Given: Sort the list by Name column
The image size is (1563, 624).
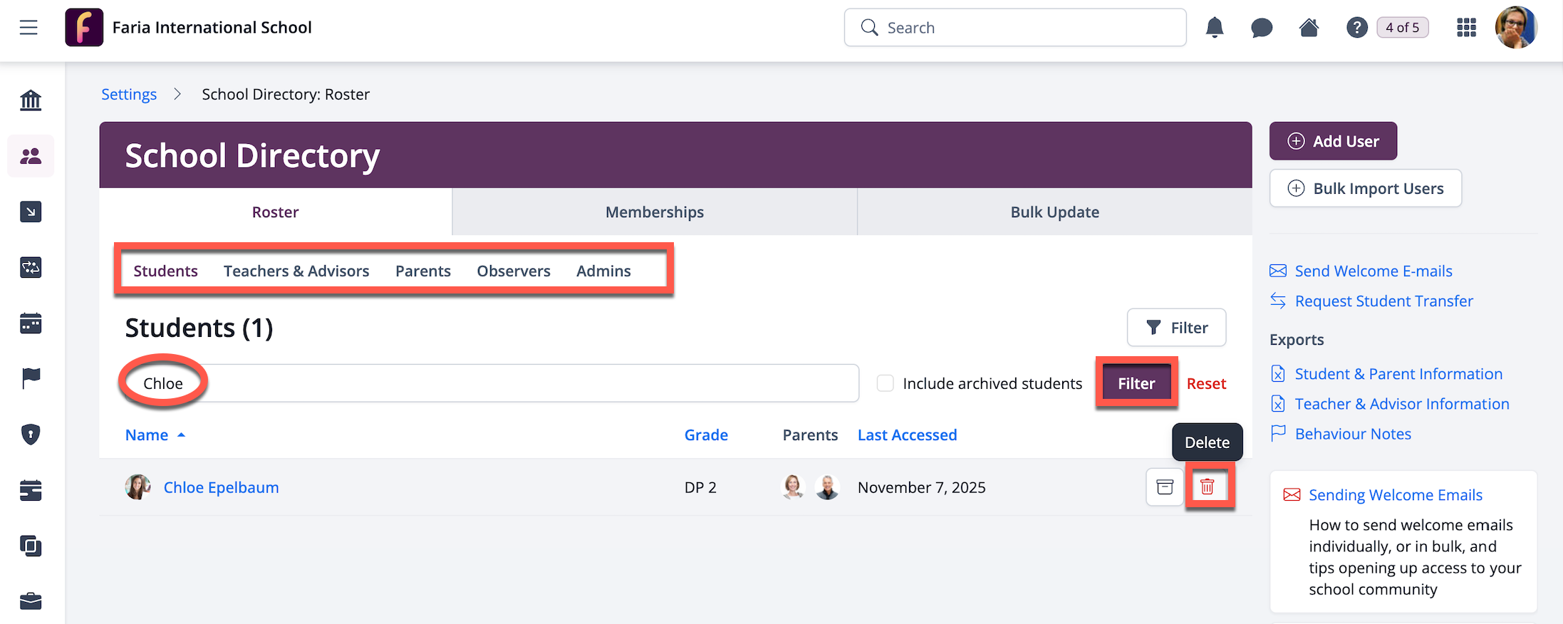Looking at the screenshot, I should click(147, 435).
